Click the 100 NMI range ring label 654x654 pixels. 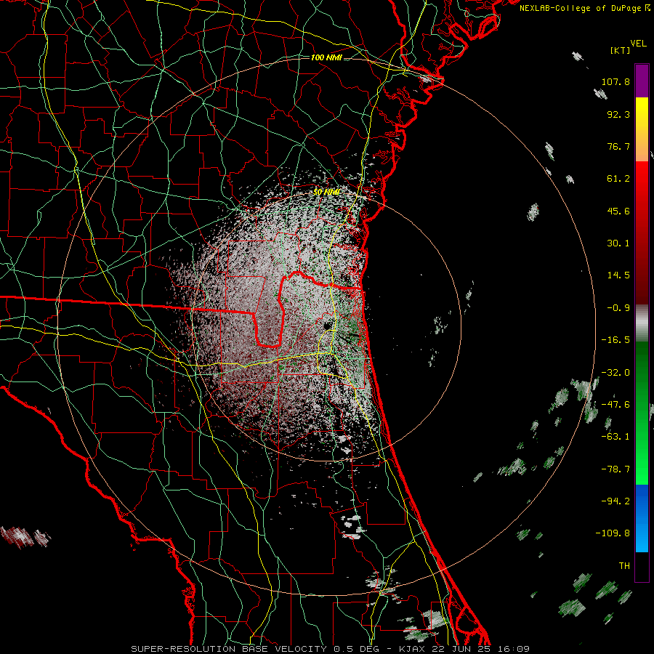(x=326, y=57)
